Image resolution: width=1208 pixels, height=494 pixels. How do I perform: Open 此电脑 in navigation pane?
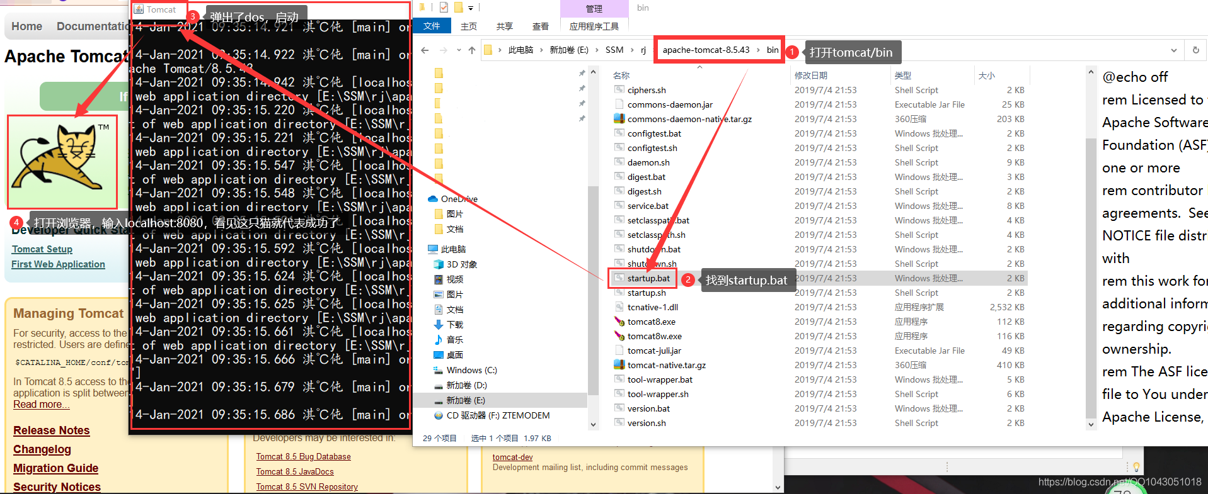pyautogui.click(x=453, y=249)
